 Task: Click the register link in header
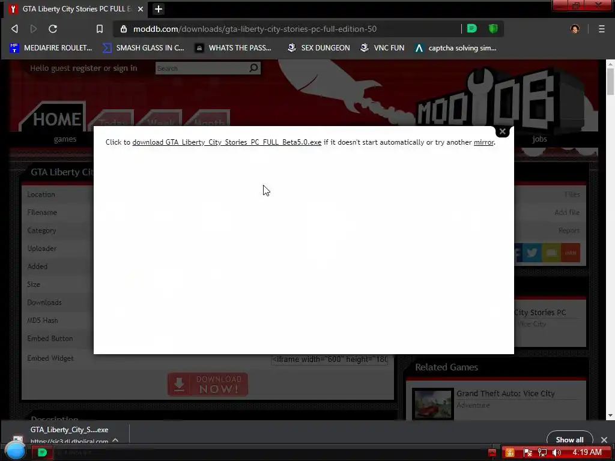pos(86,68)
